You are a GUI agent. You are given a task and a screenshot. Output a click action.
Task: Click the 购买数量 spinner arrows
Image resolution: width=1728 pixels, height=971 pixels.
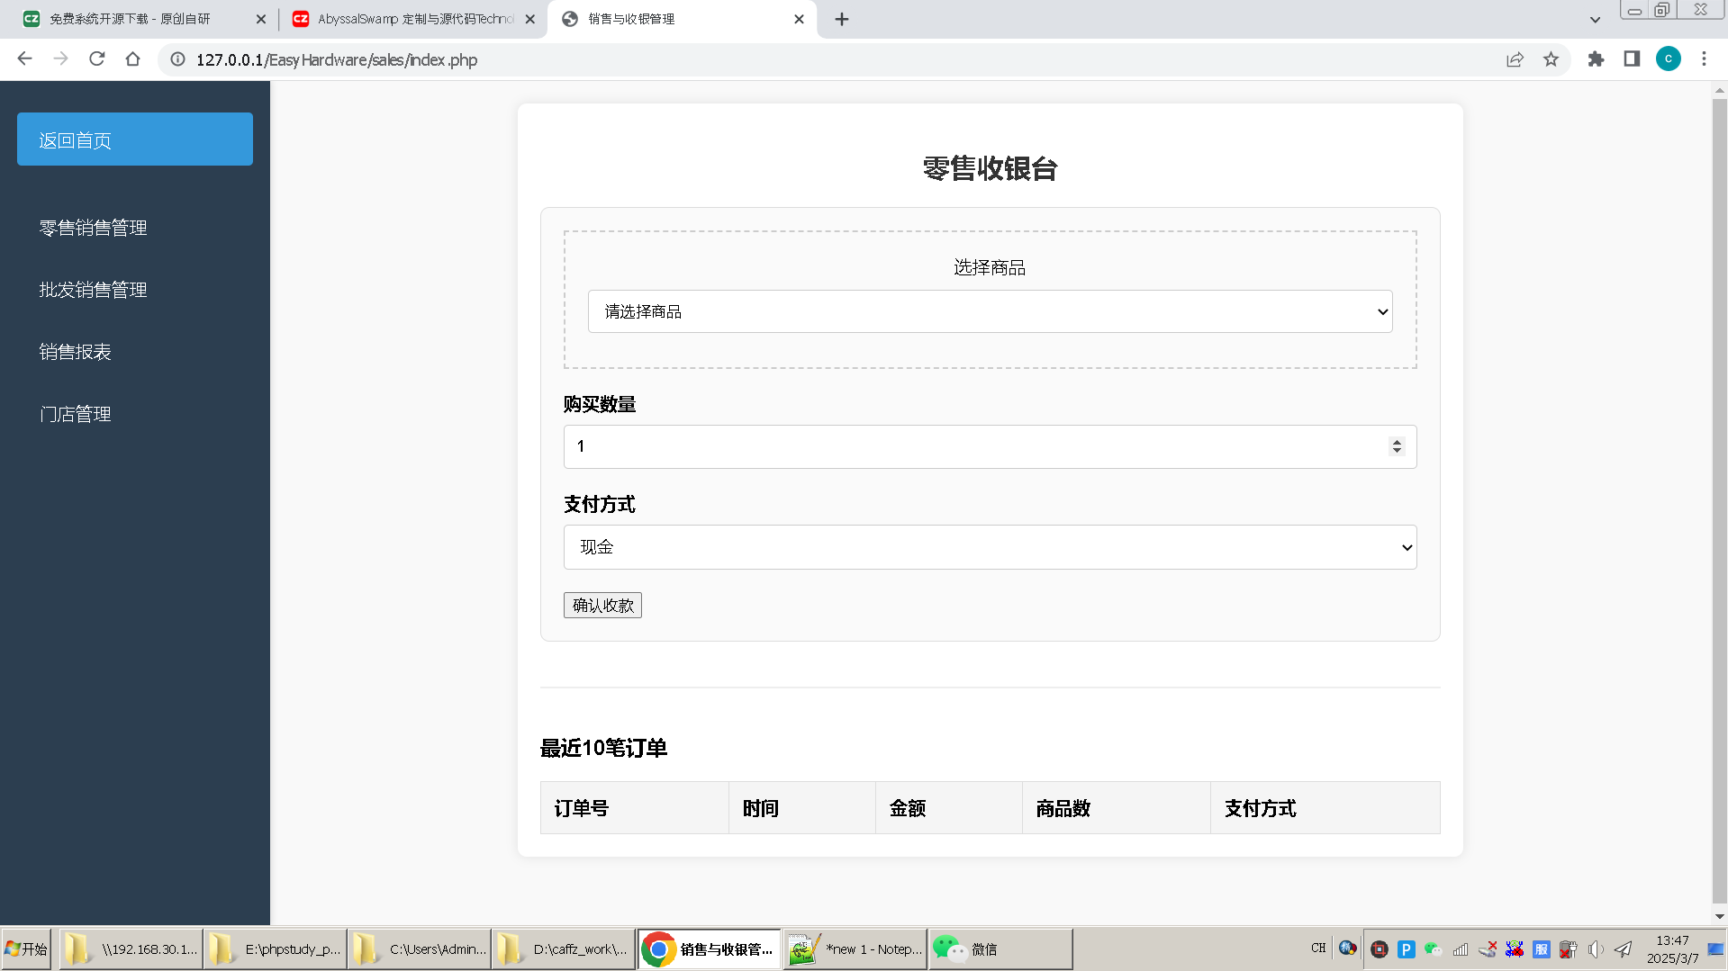(x=1397, y=446)
